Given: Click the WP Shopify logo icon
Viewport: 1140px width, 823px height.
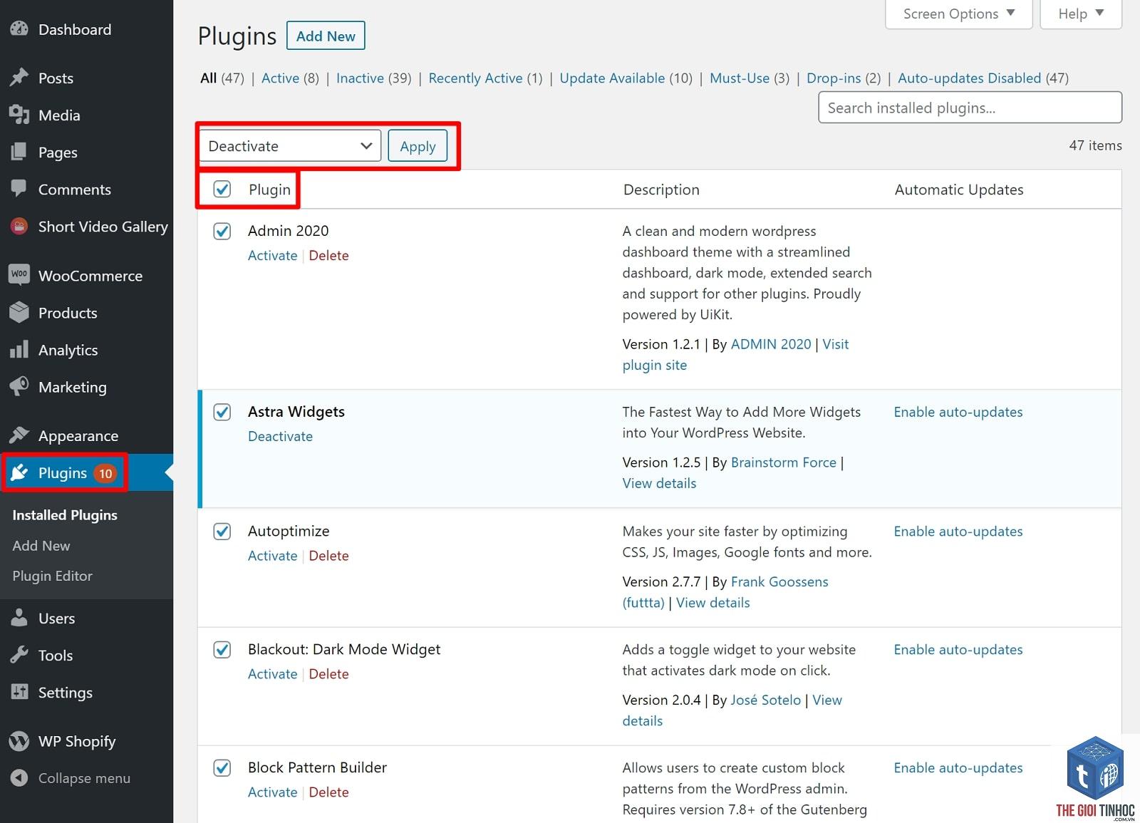Looking at the screenshot, I should (x=19, y=741).
